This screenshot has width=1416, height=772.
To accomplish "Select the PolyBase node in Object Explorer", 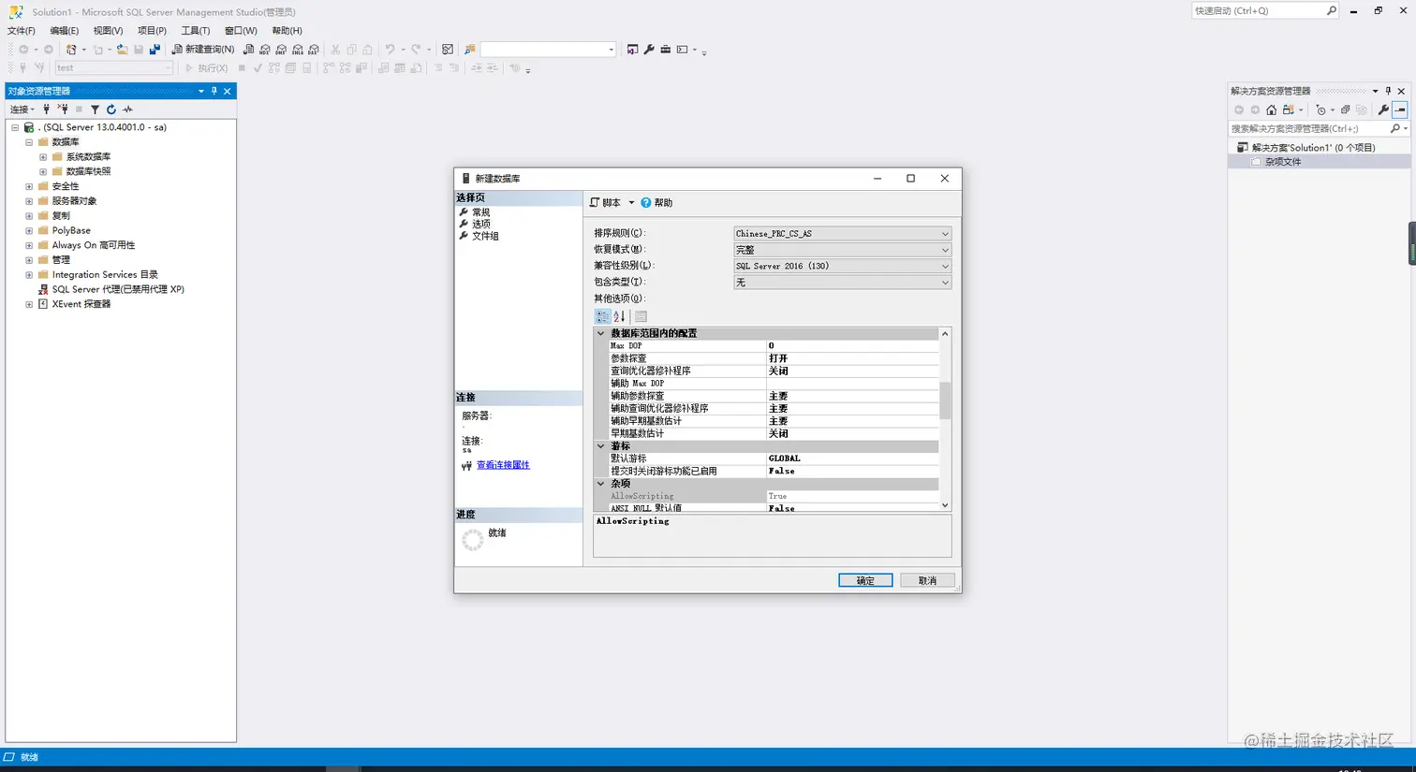I will coord(71,230).
